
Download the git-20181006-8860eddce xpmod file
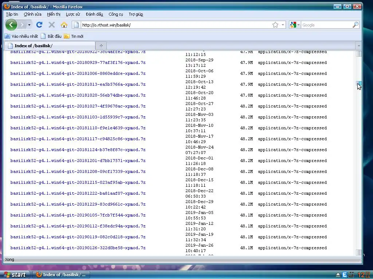click(78, 73)
